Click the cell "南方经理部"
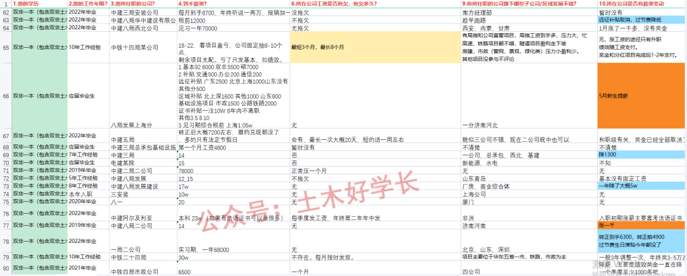Image resolution: width=687 pixels, height=276 pixels. tap(529, 13)
